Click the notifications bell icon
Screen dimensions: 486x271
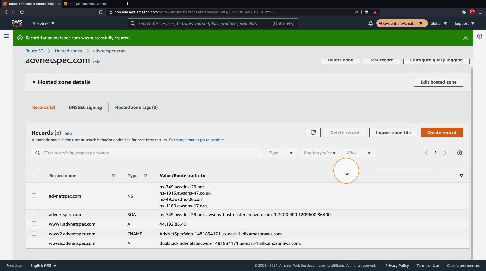(x=370, y=23)
